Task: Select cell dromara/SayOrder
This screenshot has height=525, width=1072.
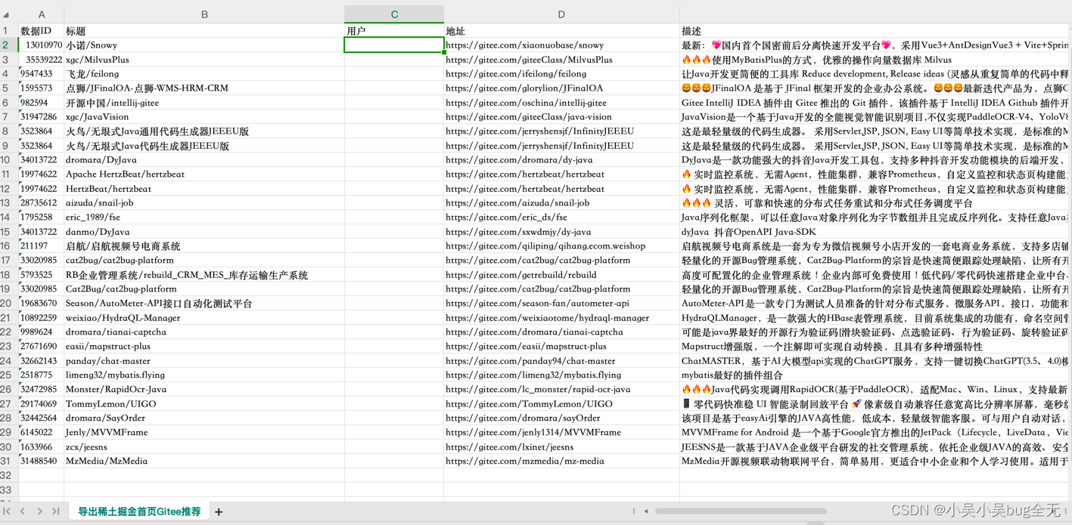Action: pyautogui.click(x=204, y=418)
